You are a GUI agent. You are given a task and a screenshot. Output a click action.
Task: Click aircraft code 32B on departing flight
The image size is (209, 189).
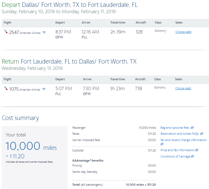(139, 32)
